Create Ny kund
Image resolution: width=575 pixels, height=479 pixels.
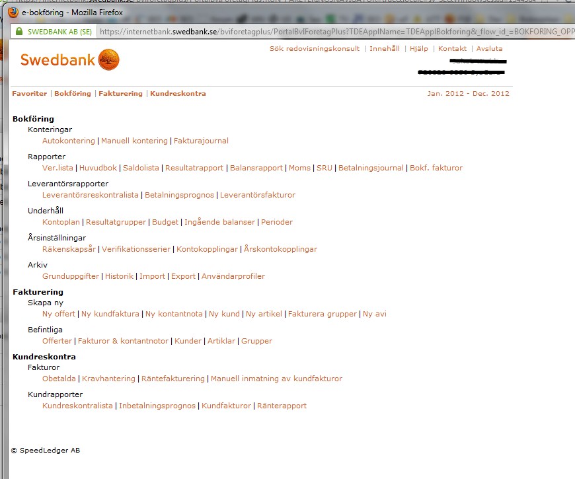(x=224, y=314)
